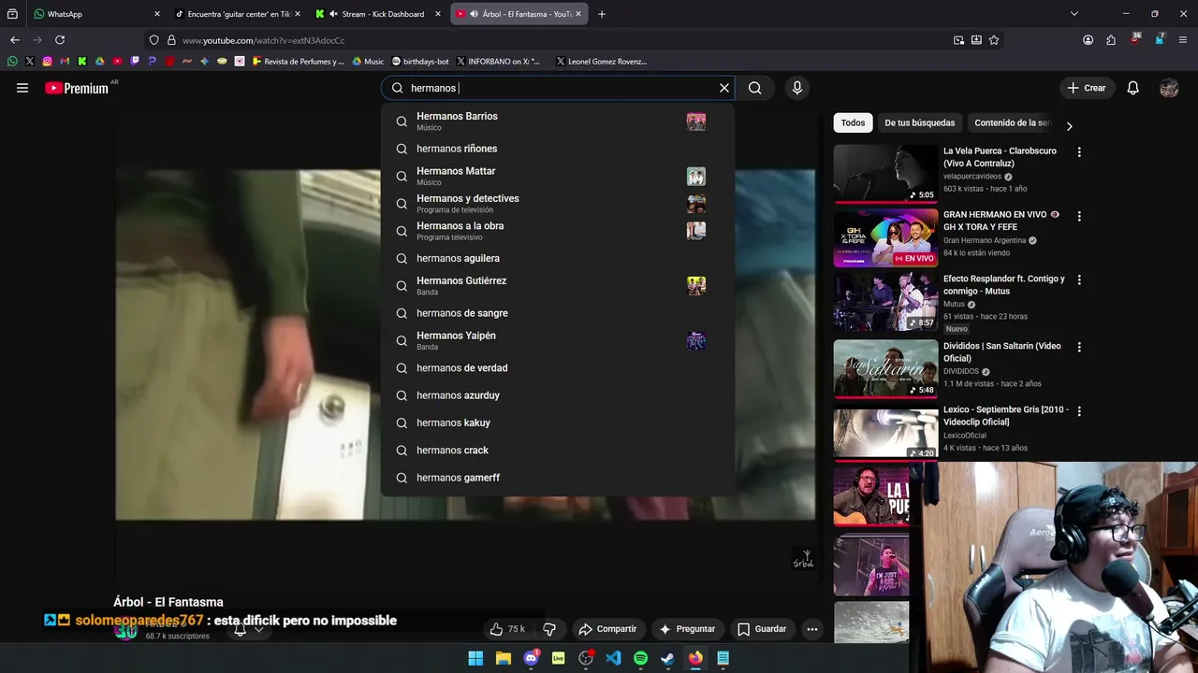Screen dimensions: 1198x673
Task: Click the Compartir share button
Action: coord(607,629)
